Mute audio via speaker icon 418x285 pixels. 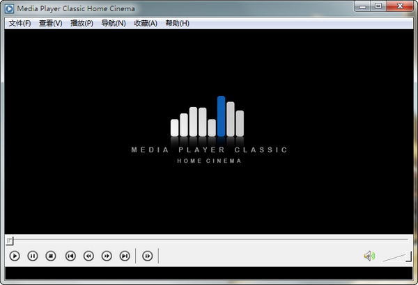(369, 256)
